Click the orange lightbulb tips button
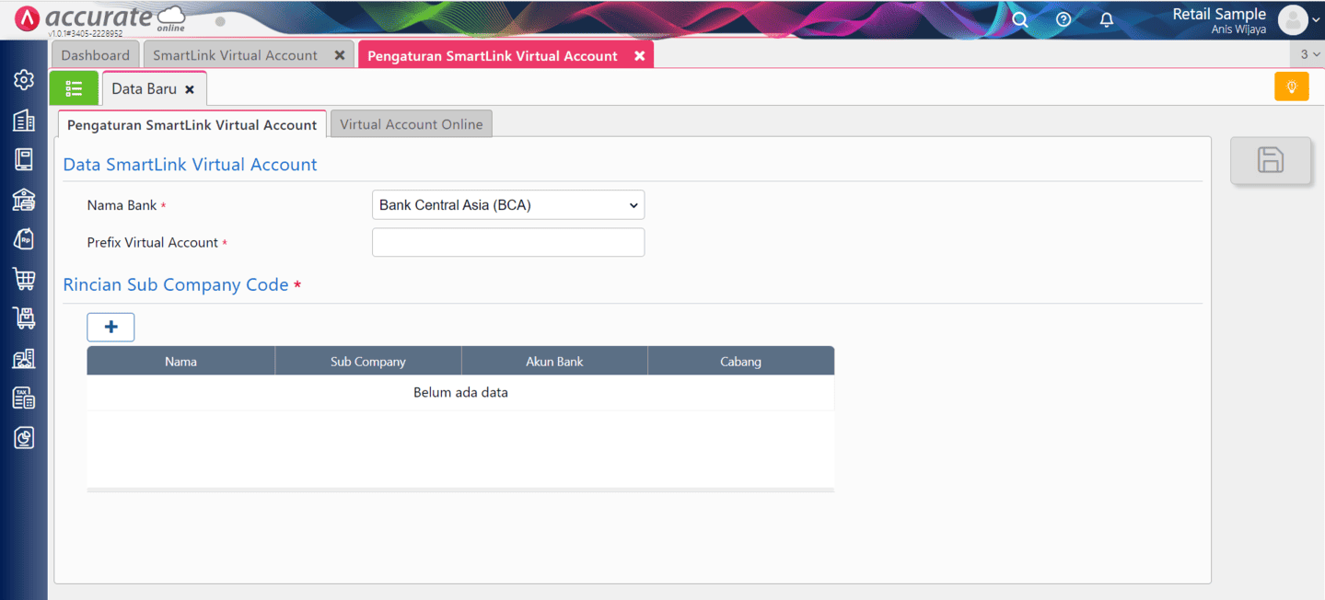This screenshot has width=1325, height=600. pos(1292,87)
